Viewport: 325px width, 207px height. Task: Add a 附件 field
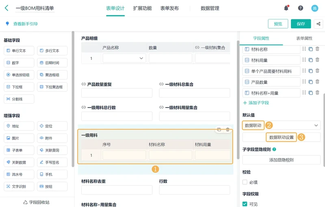click(52, 138)
